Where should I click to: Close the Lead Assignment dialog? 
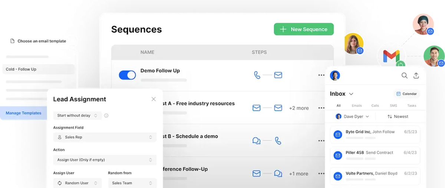154,99
